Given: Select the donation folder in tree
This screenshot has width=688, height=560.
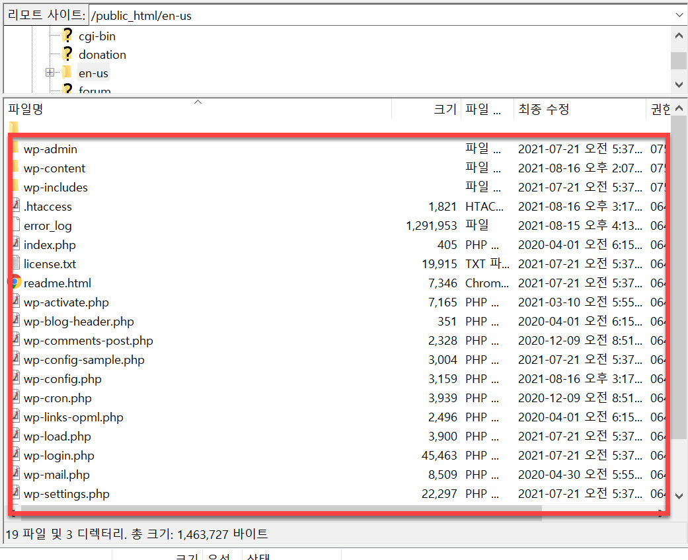Looking at the screenshot, I should click(x=102, y=55).
